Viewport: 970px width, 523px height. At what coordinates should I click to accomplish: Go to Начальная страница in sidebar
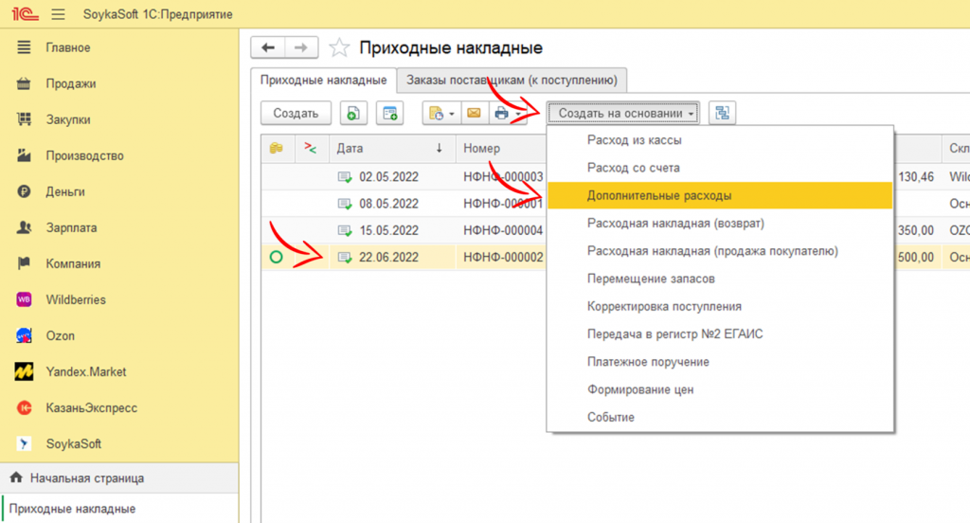[86, 478]
